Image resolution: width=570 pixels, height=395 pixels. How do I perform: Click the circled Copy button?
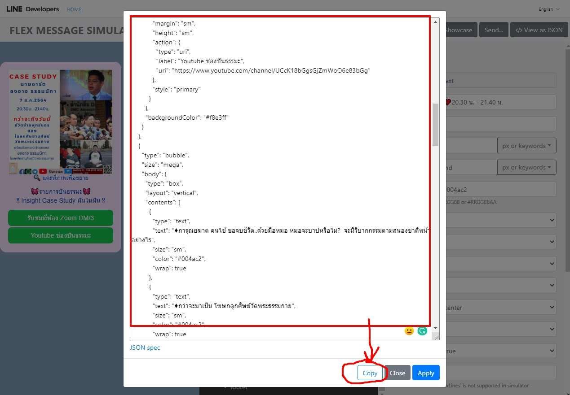point(370,373)
